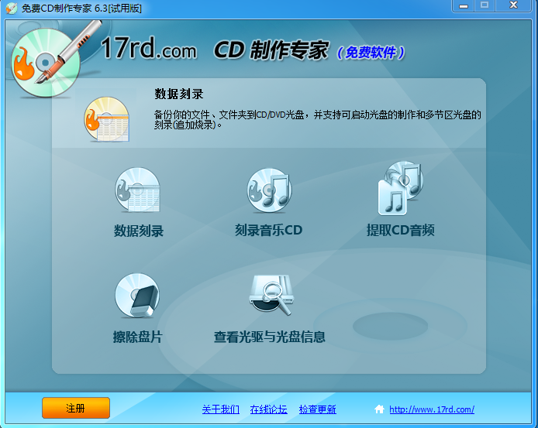Visit the http://www.17rd.com/ link

tap(432, 409)
